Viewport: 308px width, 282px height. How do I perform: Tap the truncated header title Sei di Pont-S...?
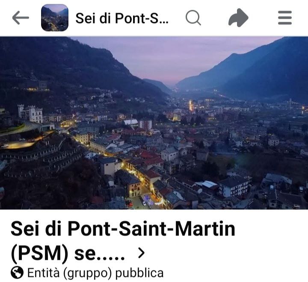click(x=122, y=18)
